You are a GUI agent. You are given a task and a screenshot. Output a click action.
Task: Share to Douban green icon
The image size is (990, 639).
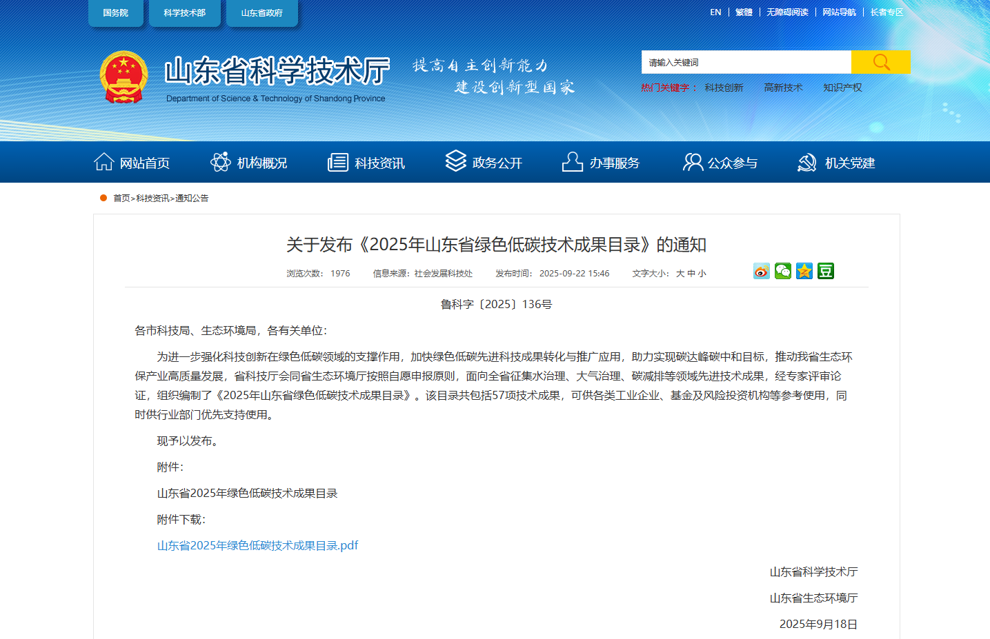[x=825, y=271]
